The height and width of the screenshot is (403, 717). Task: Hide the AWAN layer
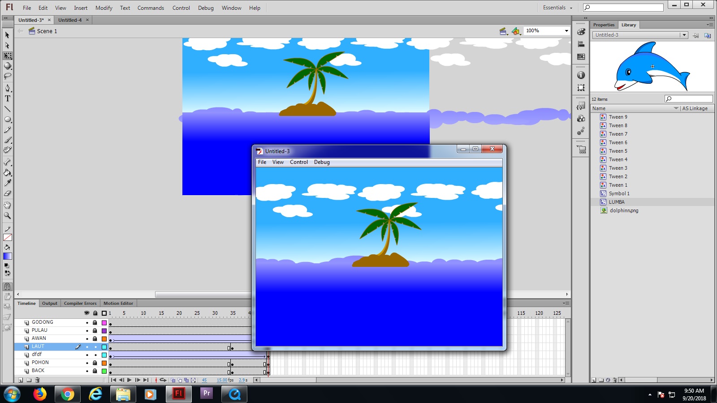click(x=87, y=338)
